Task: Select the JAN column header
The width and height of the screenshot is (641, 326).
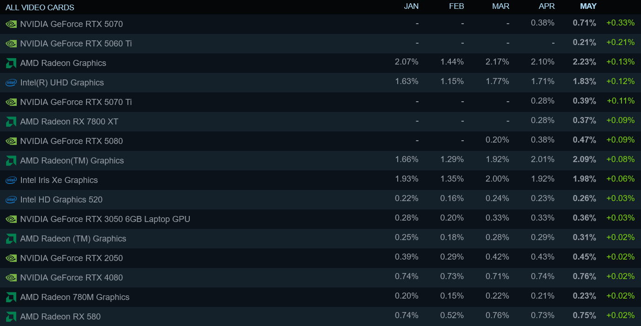Action: tap(411, 6)
